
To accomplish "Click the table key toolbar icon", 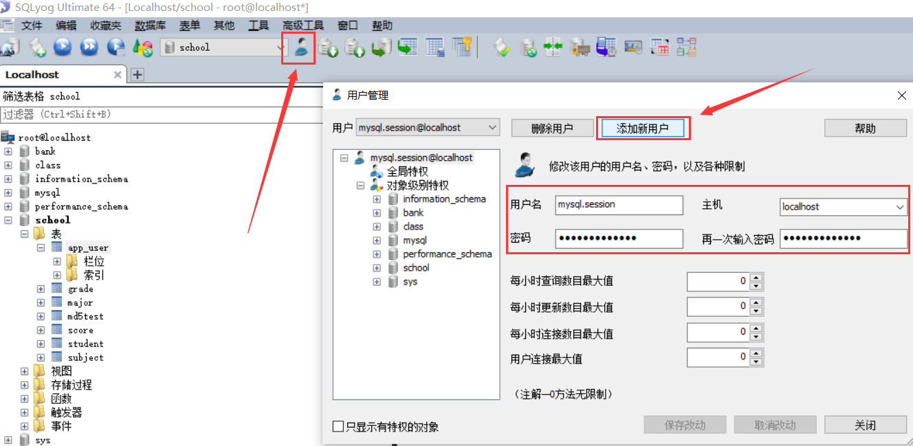I will click(462, 47).
